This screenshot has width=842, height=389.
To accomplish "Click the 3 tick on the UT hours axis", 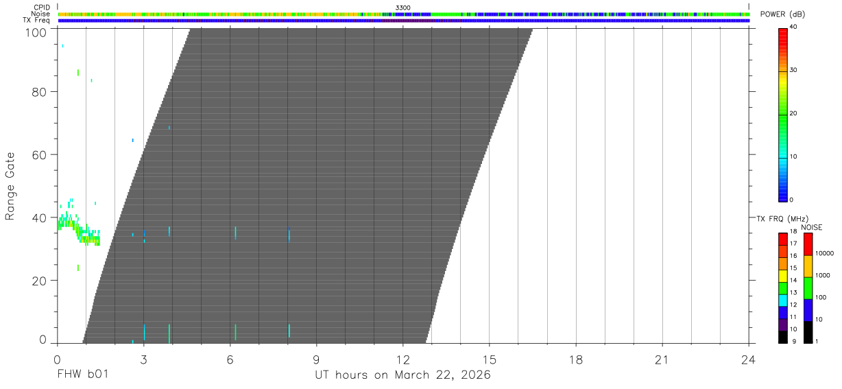I will point(143,359).
